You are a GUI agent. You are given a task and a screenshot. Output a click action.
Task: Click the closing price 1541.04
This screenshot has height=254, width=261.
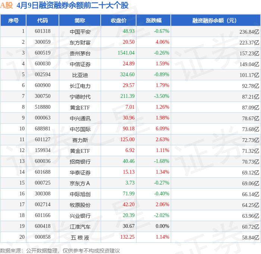pyautogui.click(x=126, y=53)
